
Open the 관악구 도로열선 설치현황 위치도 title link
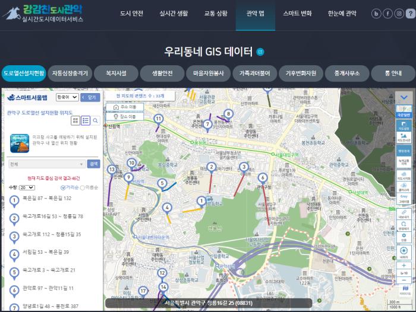(40, 113)
